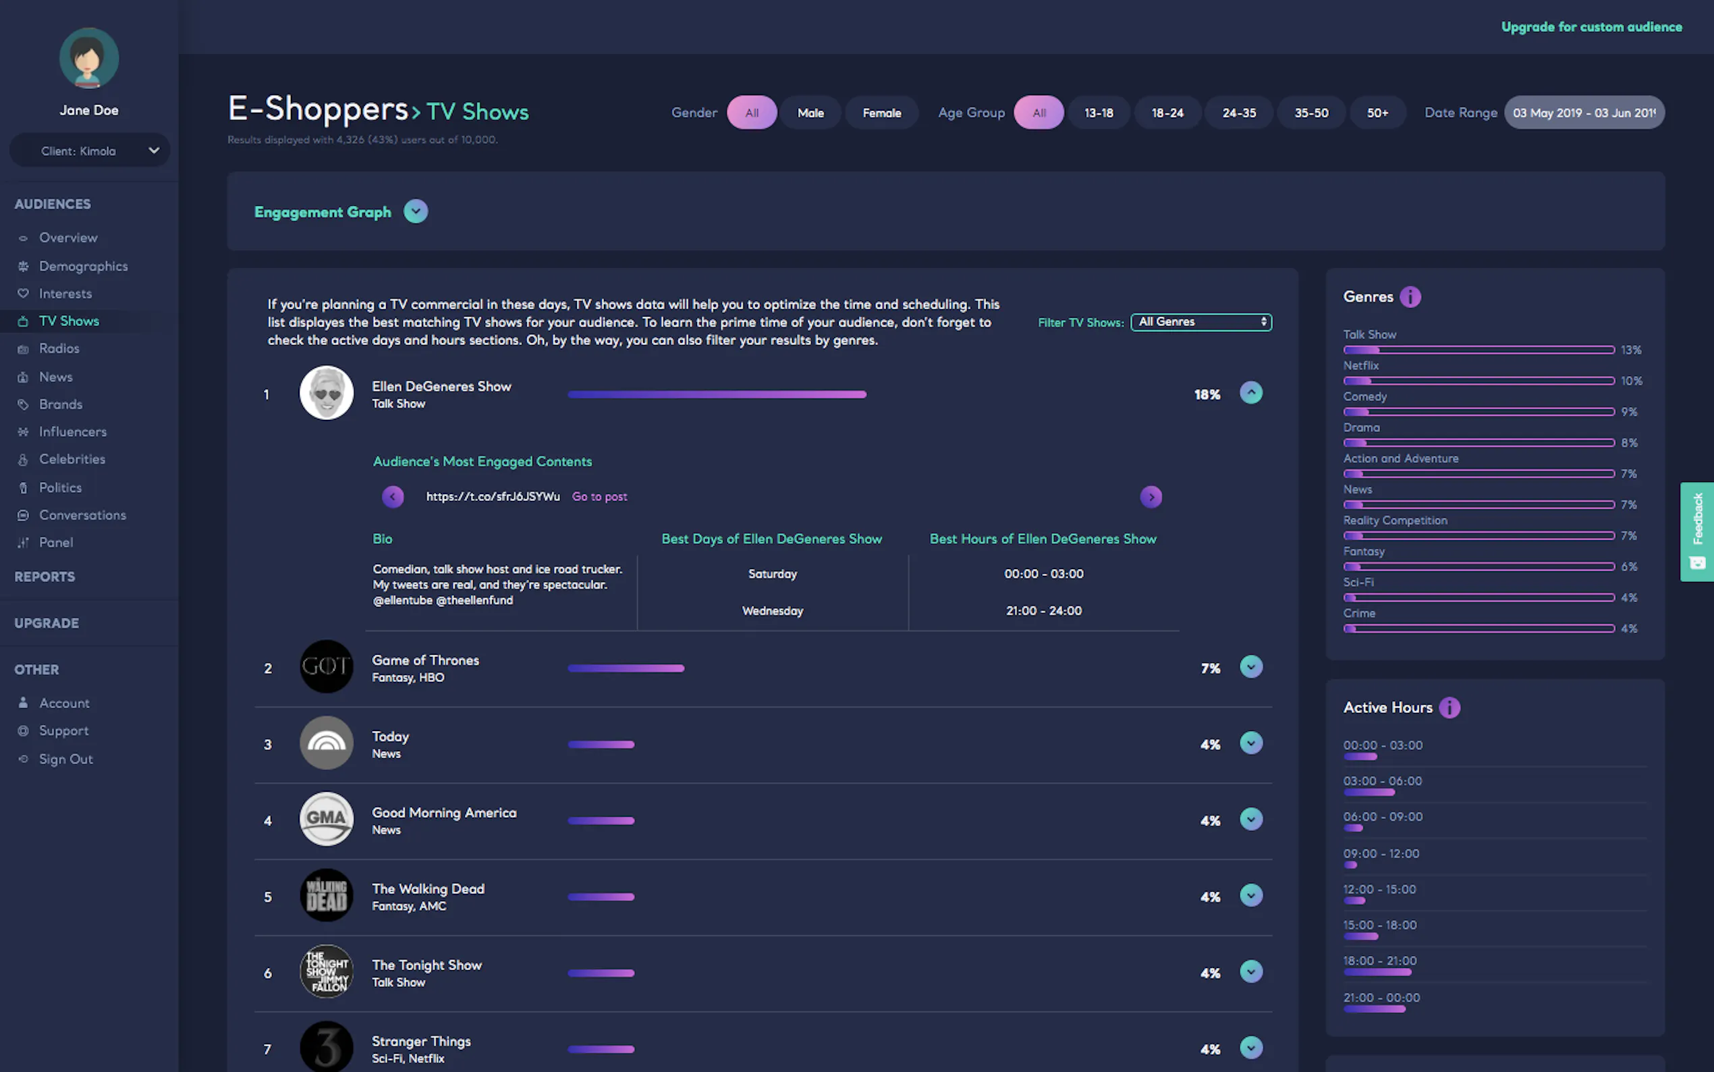Click the Genres info icon
The image size is (1714, 1072).
click(1410, 296)
